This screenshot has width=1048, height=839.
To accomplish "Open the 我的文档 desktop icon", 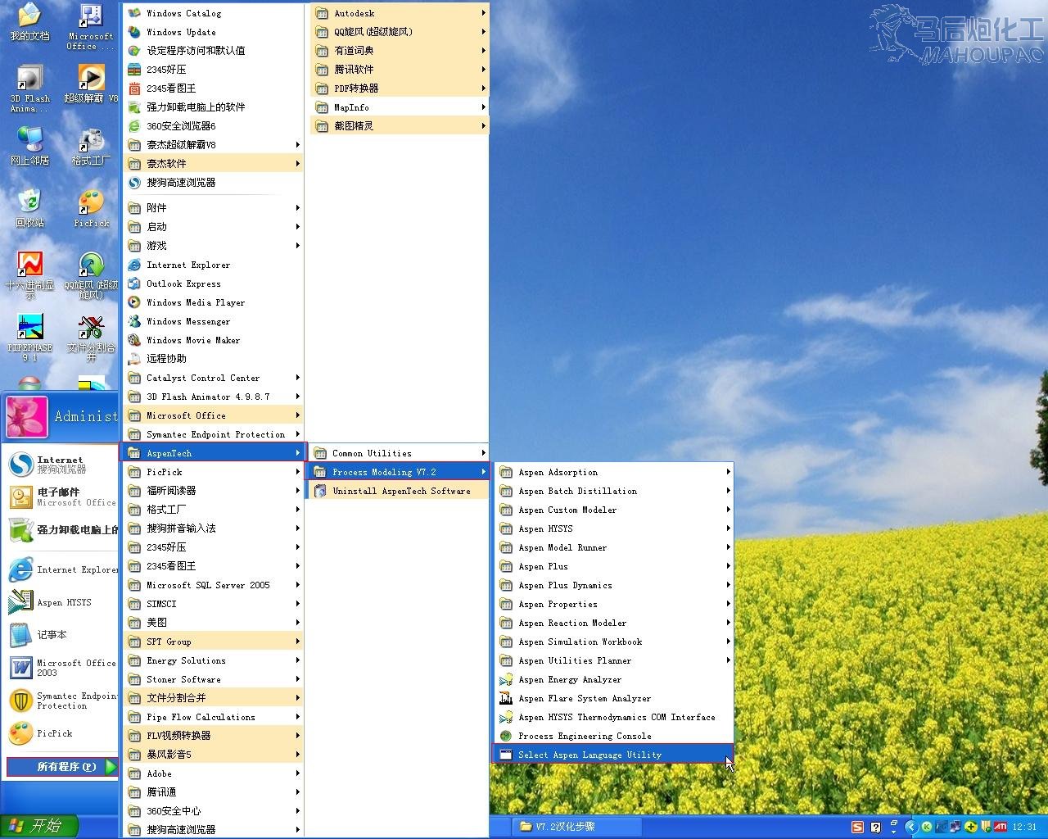I will pyautogui.click(x=29, y=23).
